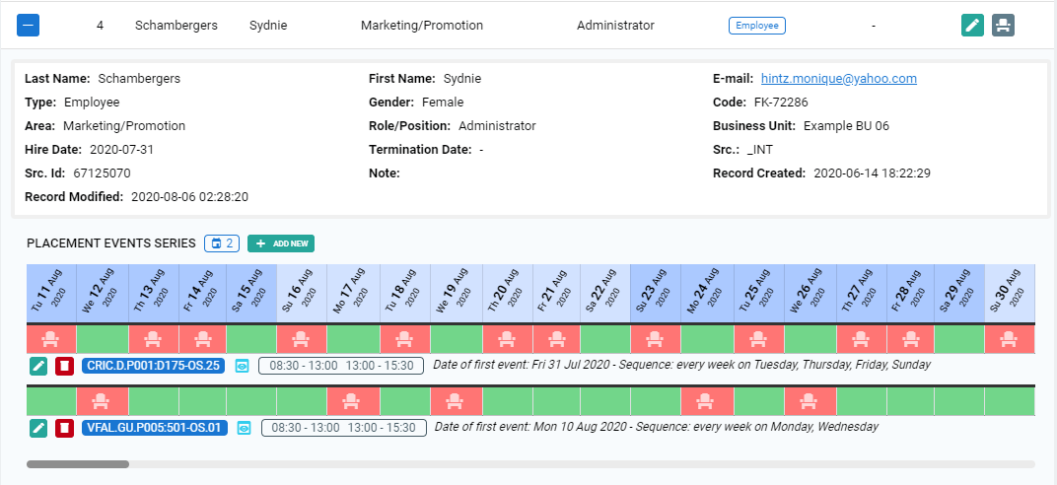Viewport: 1057px width, 485px height.
Task: Click VFAL series seat icon on We 19 Aug
Action: [x=457, y=402]
